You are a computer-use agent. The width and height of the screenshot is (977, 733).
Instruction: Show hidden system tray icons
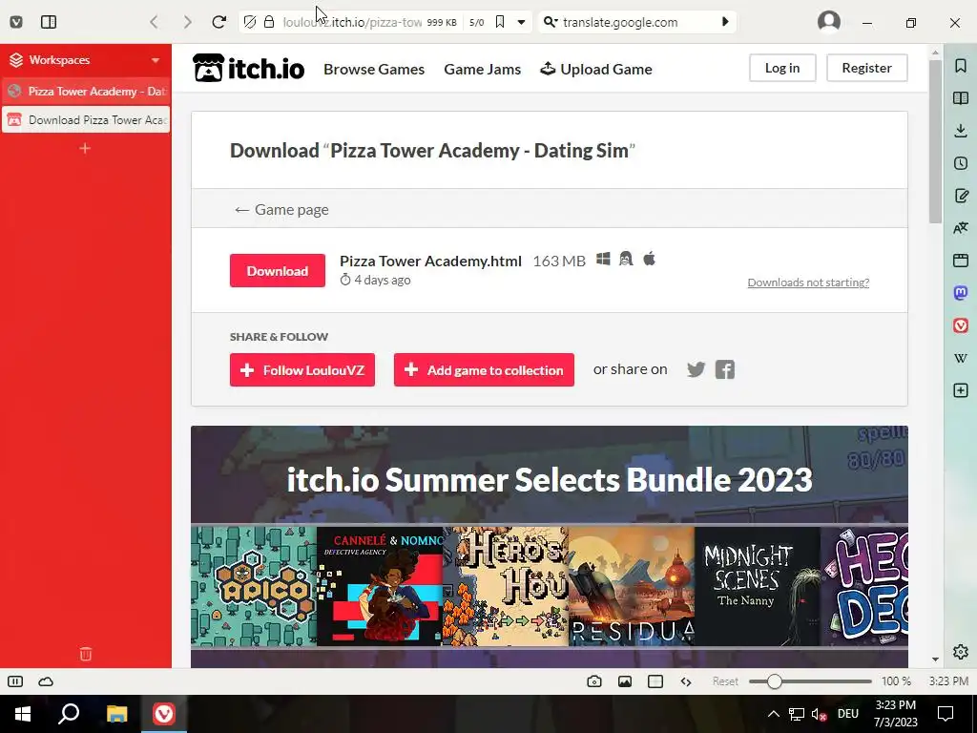[x=773, y=714]
